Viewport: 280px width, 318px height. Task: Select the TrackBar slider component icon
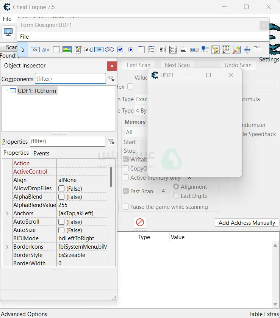click(205, 50)
